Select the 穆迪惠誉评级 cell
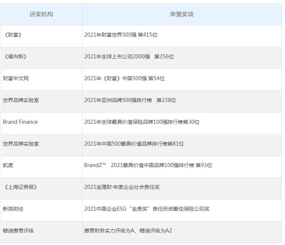 coord(41,232)
